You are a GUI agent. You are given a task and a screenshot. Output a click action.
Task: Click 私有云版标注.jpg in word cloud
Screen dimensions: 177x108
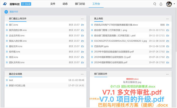tap(132, 82)
